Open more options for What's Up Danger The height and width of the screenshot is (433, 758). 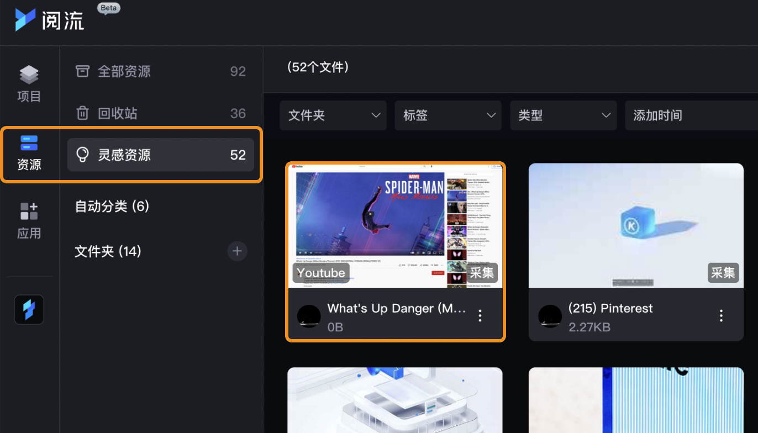(480, 315)
